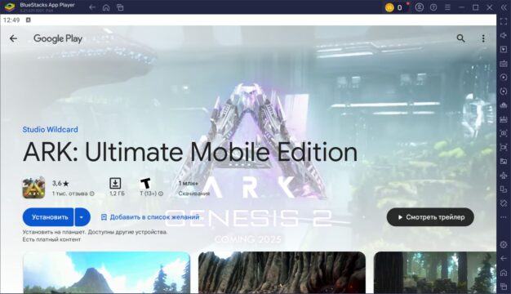The height and width of the screenshot is (294, 511).
Task: Click sidebar back arrow at bottom
Action: point(504,258)
